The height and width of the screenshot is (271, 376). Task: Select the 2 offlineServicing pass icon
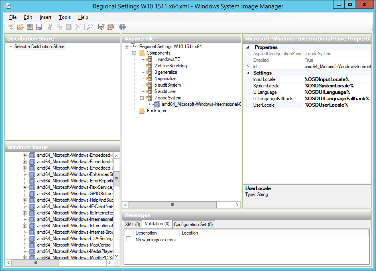tap(149, 66)
